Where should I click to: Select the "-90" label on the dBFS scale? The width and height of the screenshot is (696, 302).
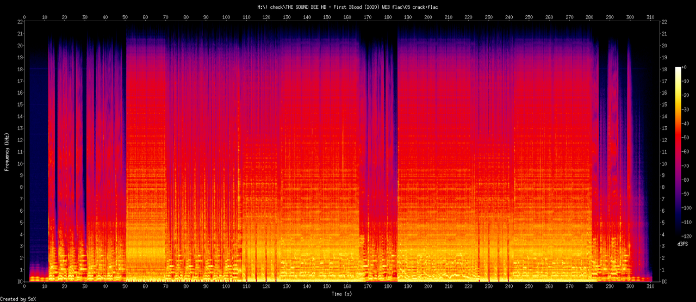coord(686,194)
